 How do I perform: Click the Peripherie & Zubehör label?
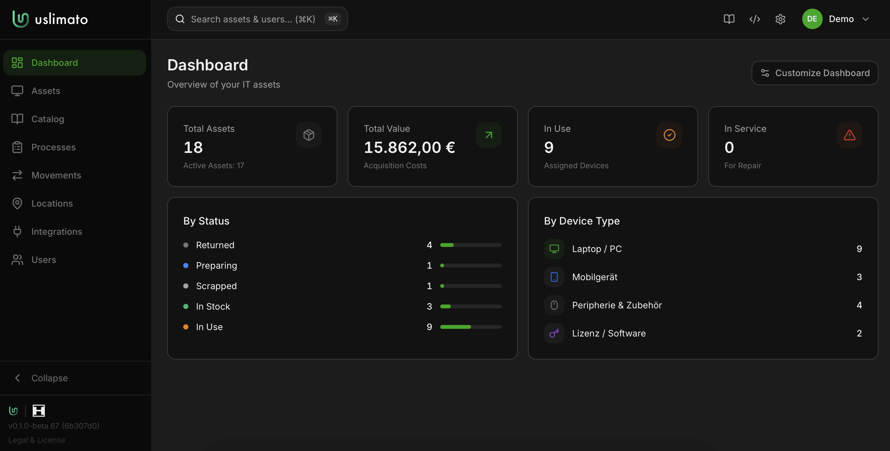tap(617, 305)
